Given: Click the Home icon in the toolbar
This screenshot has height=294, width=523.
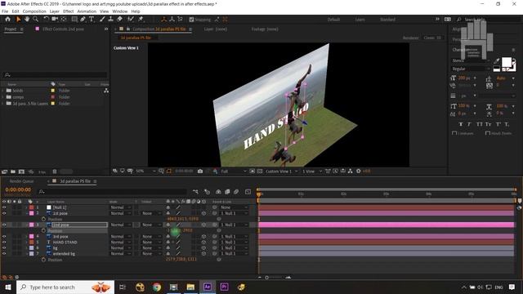Looking at the screenshot, I should 7,20.
